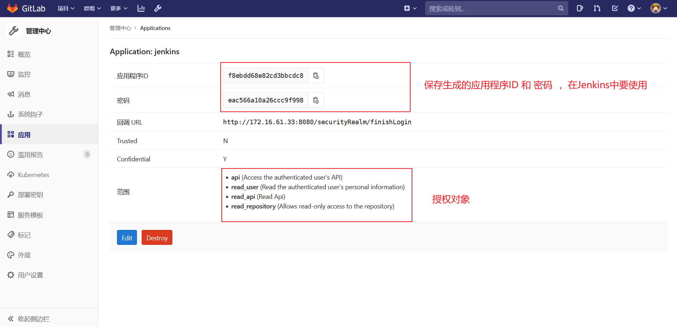The image size is (677, 327).
Task: Open 用户设置 in the sidebar
Action: (x=49, y=275)
